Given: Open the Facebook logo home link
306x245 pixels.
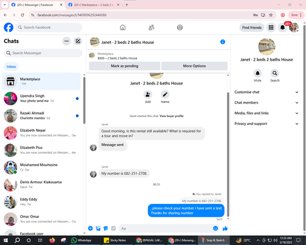Looking at the screenshot, I should [9, 28].
